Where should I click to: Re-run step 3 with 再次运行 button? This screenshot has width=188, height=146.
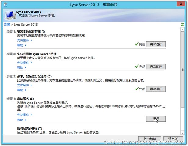156,89
